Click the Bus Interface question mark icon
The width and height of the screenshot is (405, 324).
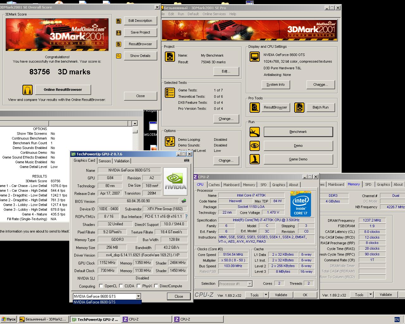[186, 216]
